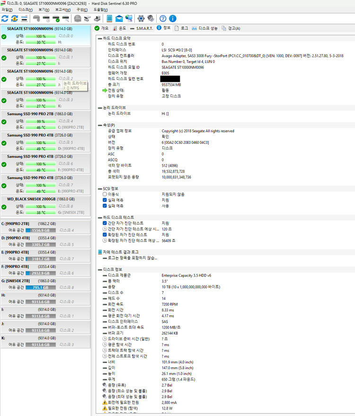Screen dimensions: 355x416
Task: Open the 도움말 menu
Action: pos(100,10)
